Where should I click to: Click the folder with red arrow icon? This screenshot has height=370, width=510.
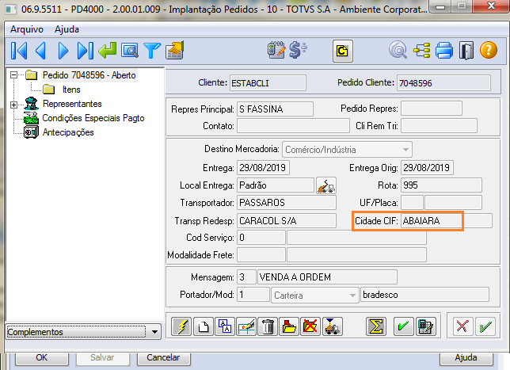pyautogui.click(x=289, y=326)
